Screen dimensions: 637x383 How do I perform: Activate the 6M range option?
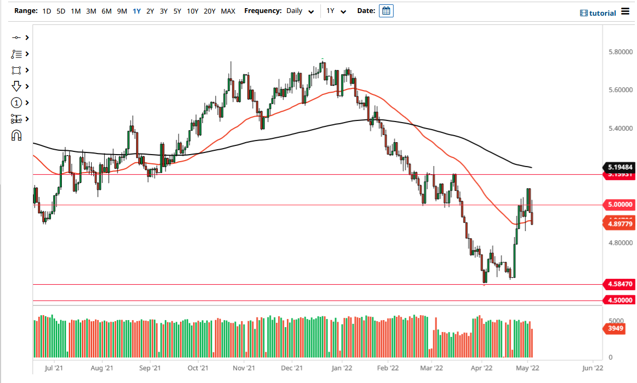[106, 11]
